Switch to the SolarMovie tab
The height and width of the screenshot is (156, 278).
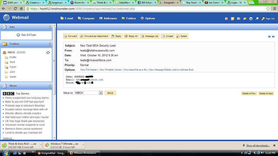125,3
